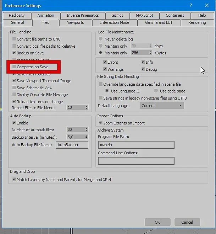
Task: Switch to Interaction Mode tab
Action: [x=115, y=22]
